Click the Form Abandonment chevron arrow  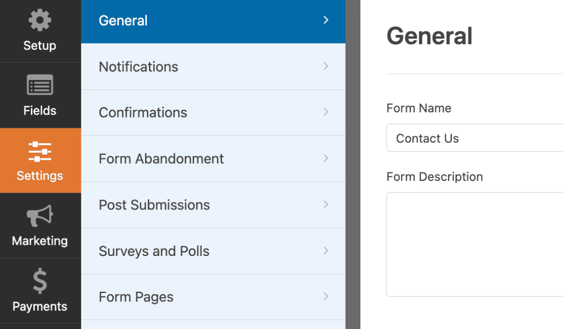(x=326, y=158)
